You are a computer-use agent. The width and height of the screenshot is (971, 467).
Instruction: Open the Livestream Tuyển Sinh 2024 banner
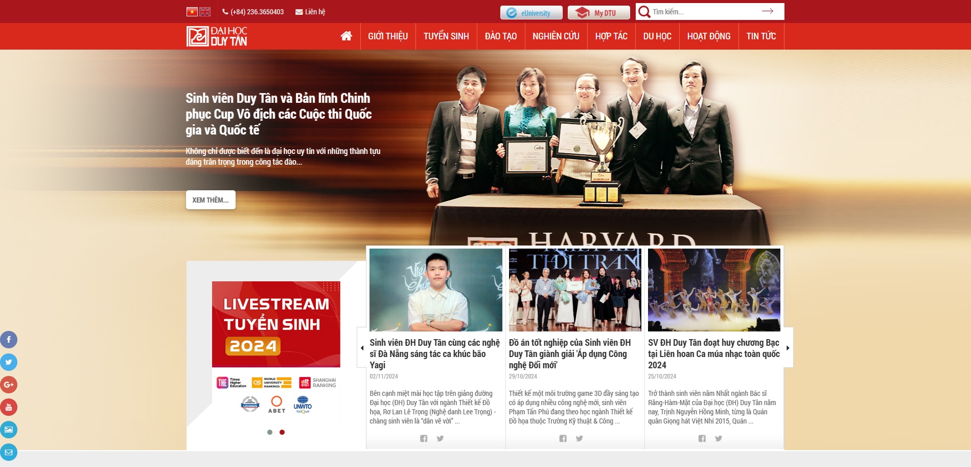point(276,324)
